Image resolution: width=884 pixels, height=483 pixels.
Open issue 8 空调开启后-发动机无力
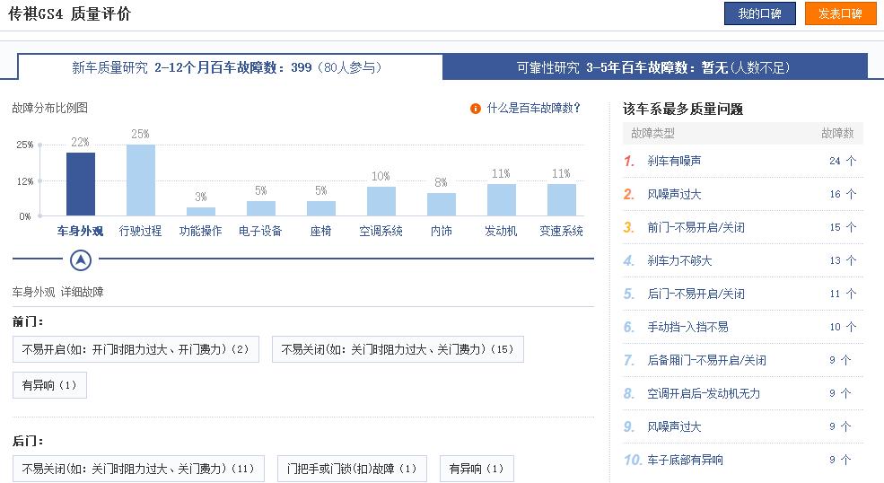[704, 393]
